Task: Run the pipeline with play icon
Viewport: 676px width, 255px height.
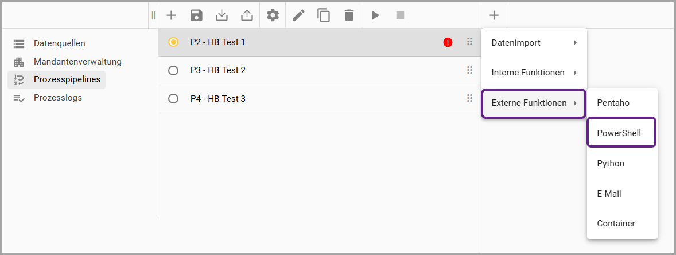Action: 375,15
